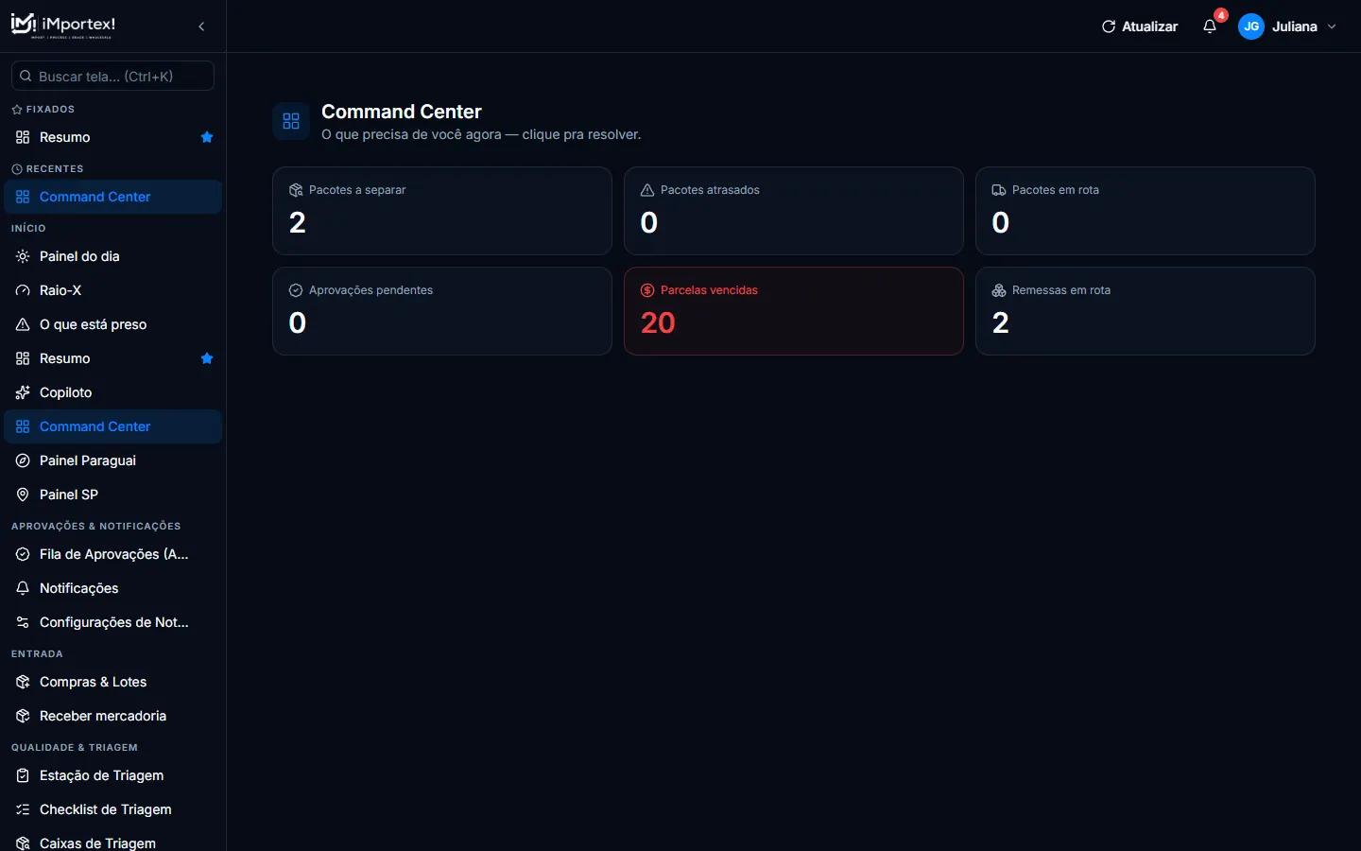Open Copiloto from the sidebar
The width and height of the screenshot is (1361, 851).
(x=112, y=392)
